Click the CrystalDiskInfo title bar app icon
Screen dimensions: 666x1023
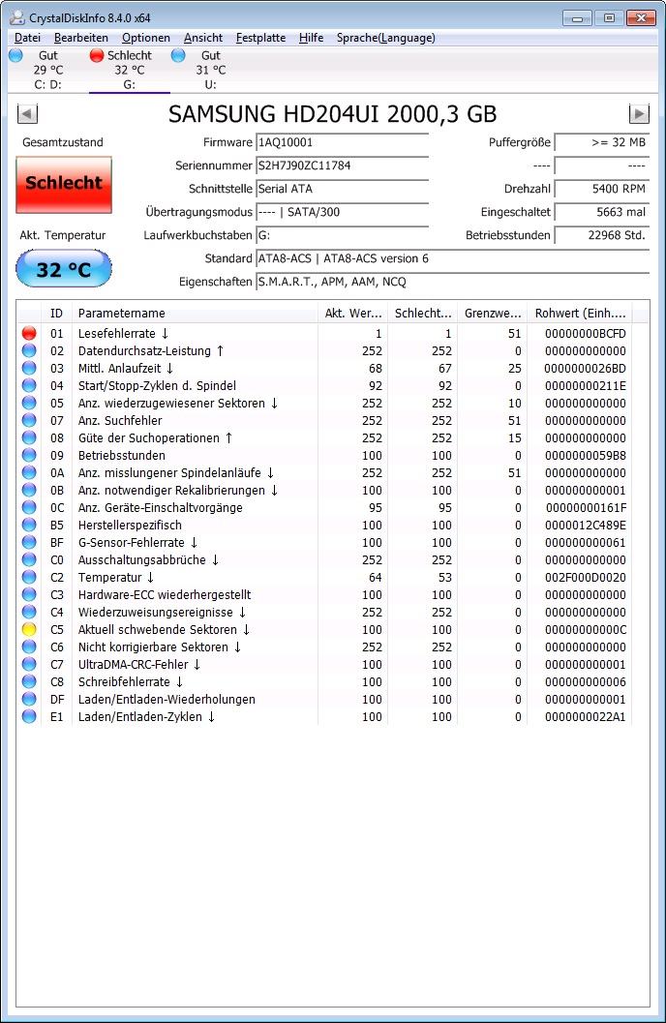click(x=17, y=17)
